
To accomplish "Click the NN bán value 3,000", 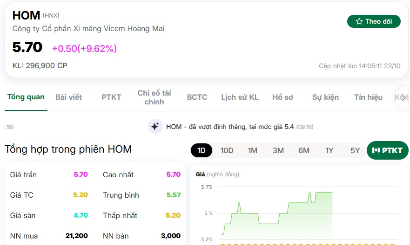I will pos(171,236).
